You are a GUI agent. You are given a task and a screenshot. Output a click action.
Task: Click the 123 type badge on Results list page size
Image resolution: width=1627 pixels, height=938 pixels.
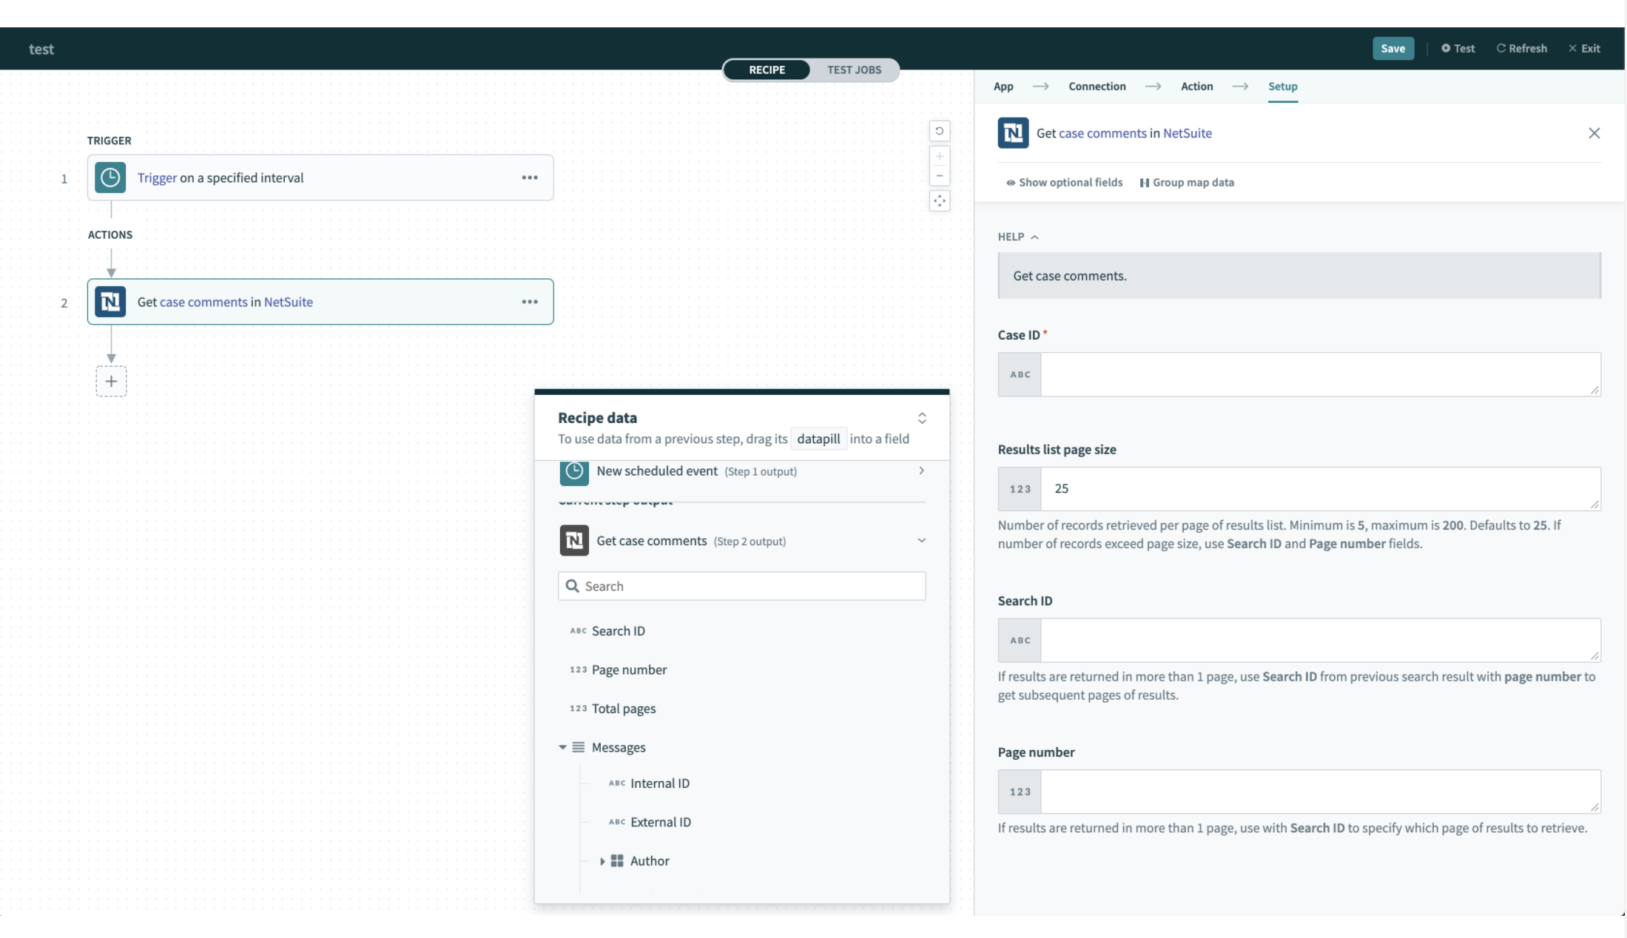1020,489
